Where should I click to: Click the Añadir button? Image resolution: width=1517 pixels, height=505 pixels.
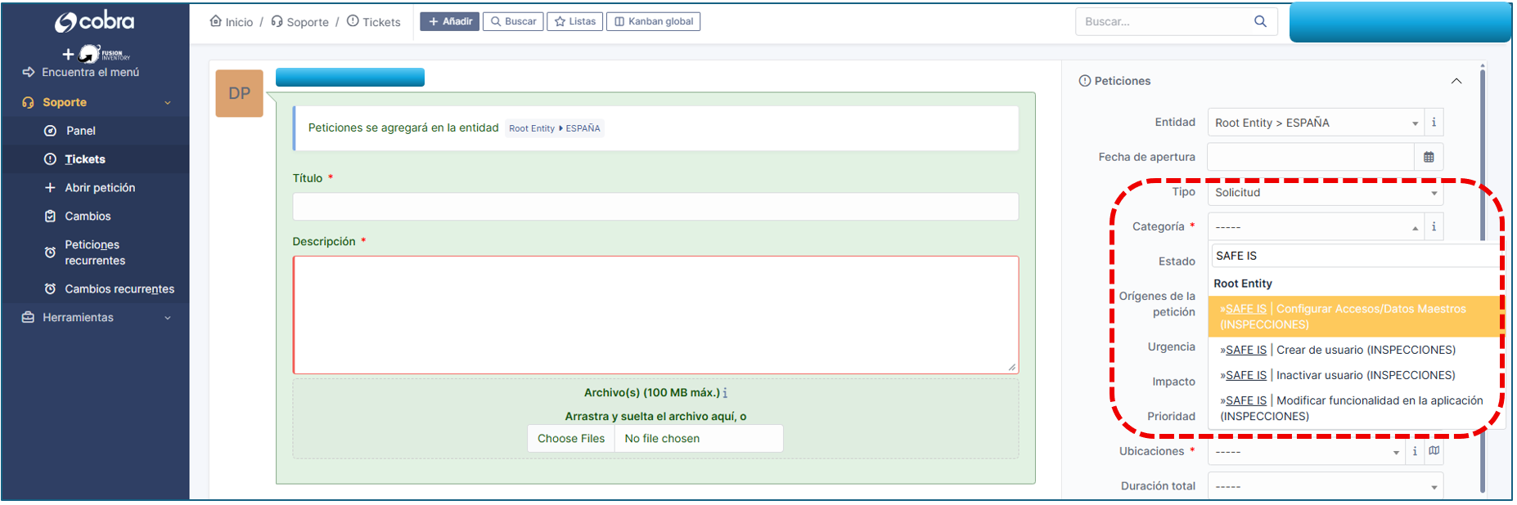click(x=449, y=21)
